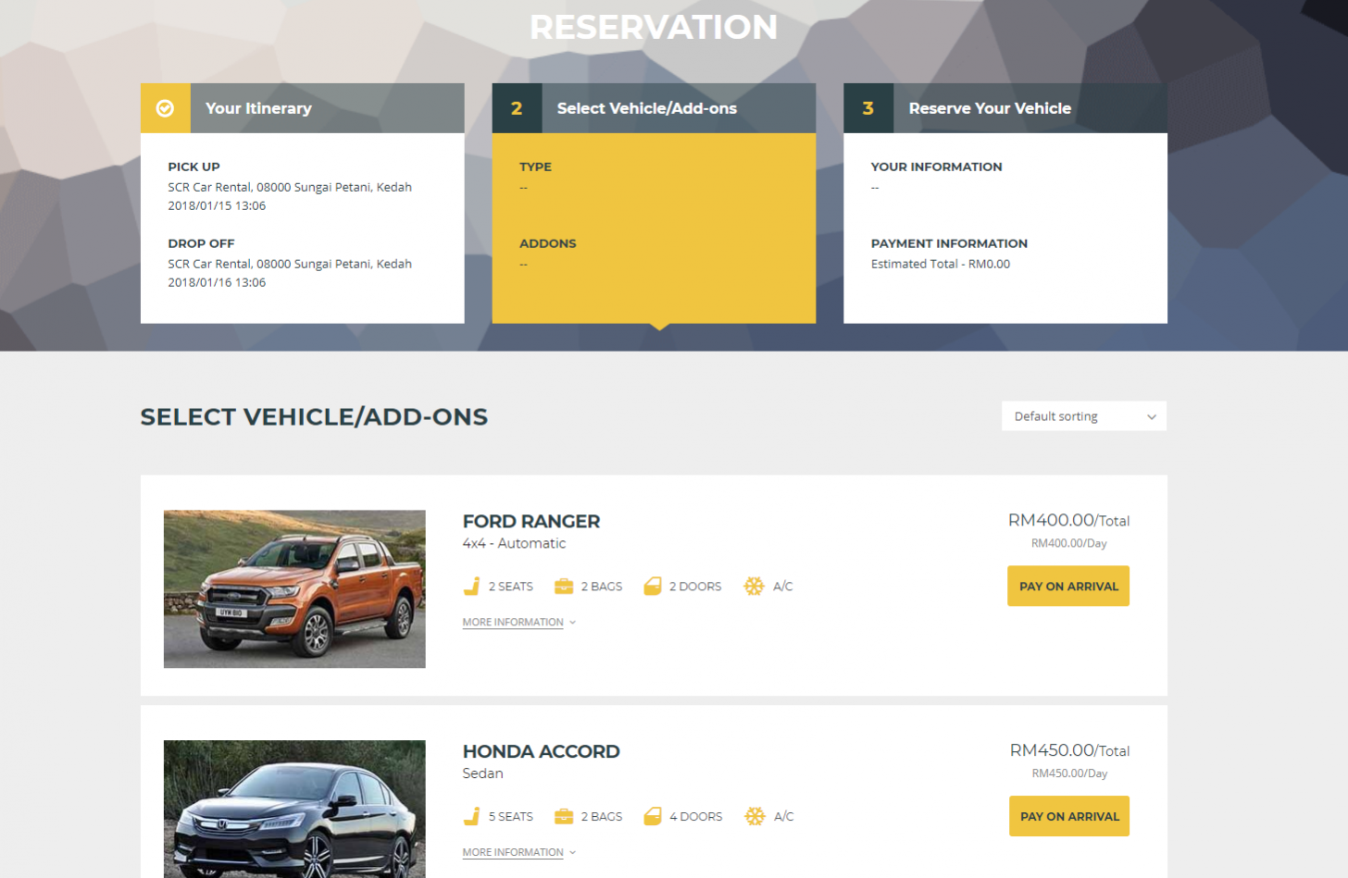This screenshot has height=878, width=1348.
Task: Click PAY ON ARRIVAL for Ford Ranger
Action: [x=1067, y=585]
